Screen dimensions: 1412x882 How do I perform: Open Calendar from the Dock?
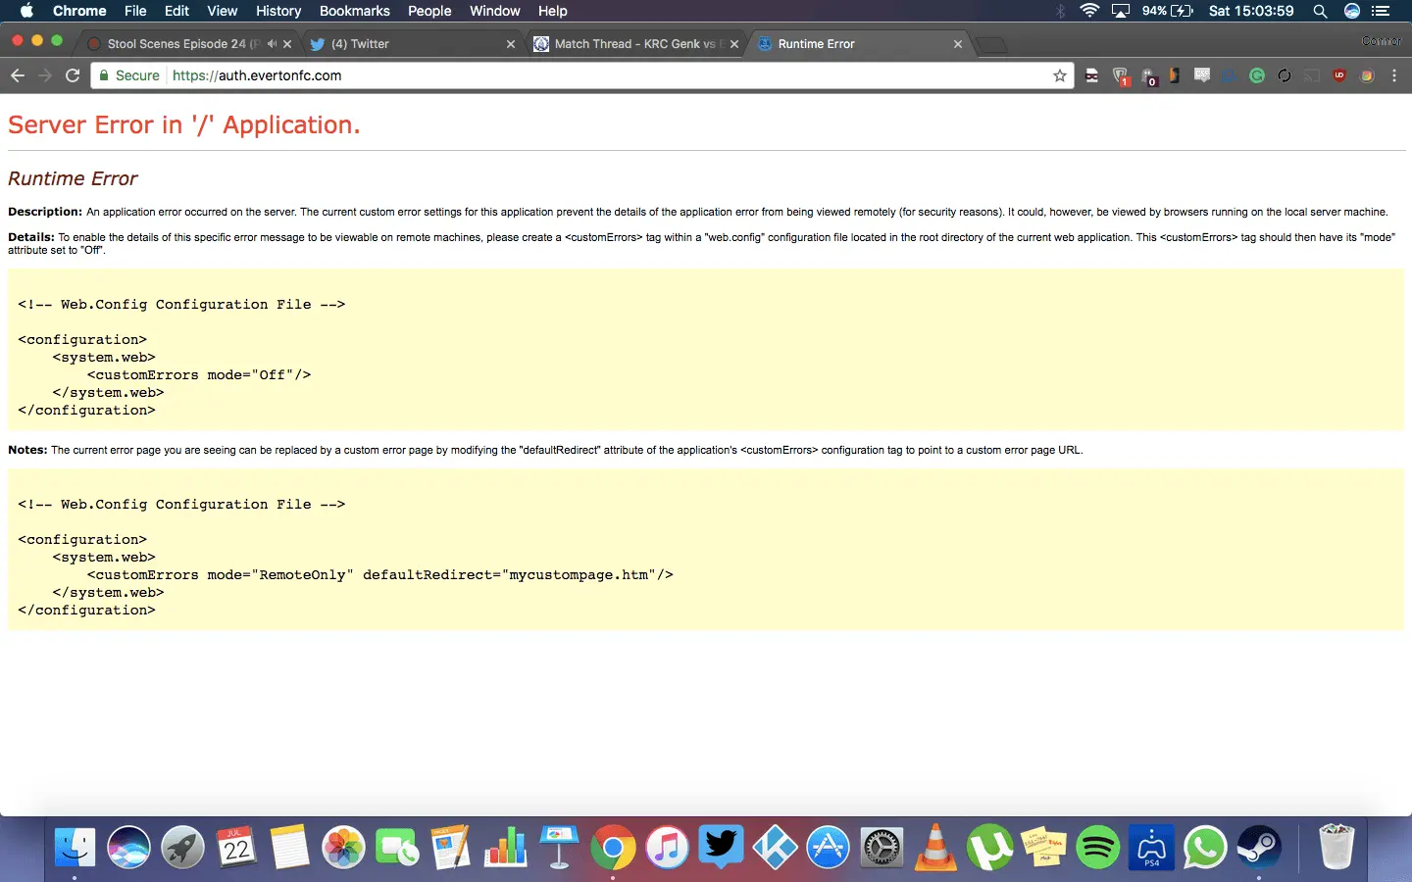coord(236,848)
